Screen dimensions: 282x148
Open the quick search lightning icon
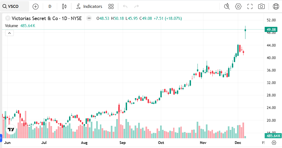click(227, 7)
